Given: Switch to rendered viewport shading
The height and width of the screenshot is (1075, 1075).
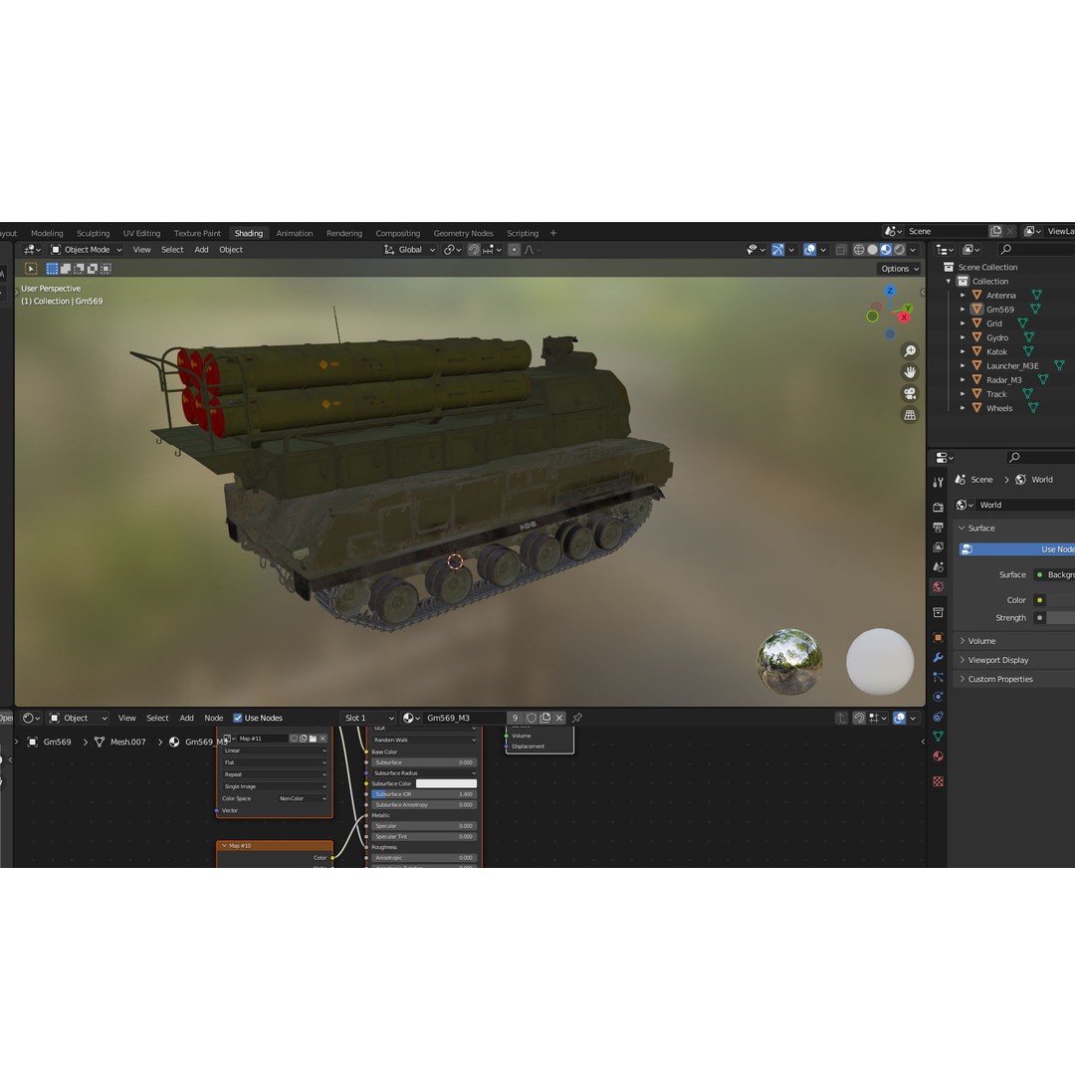Looking at the screenshot, I should [900, 250].
